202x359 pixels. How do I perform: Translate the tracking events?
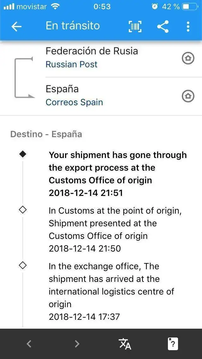pyautogui.click(x=125, y=344)
